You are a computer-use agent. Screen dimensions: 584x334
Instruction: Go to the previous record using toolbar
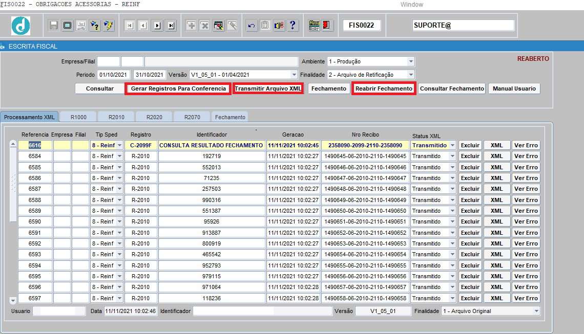coord(143,25)
